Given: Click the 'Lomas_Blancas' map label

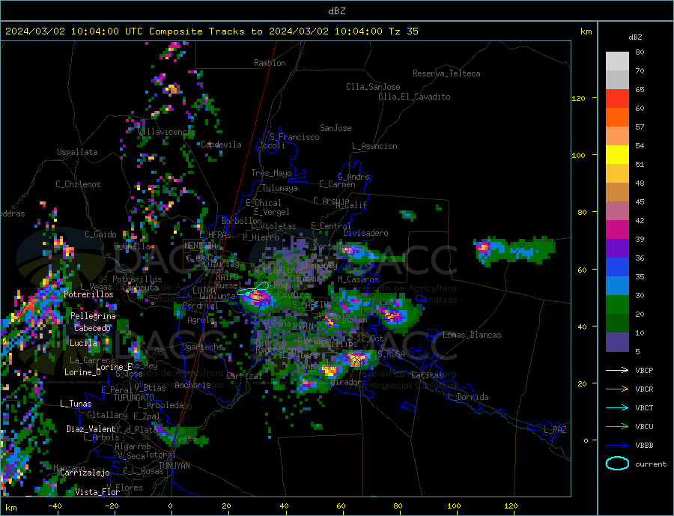Looking at the screenshot, I should click(x=472, y=335).
